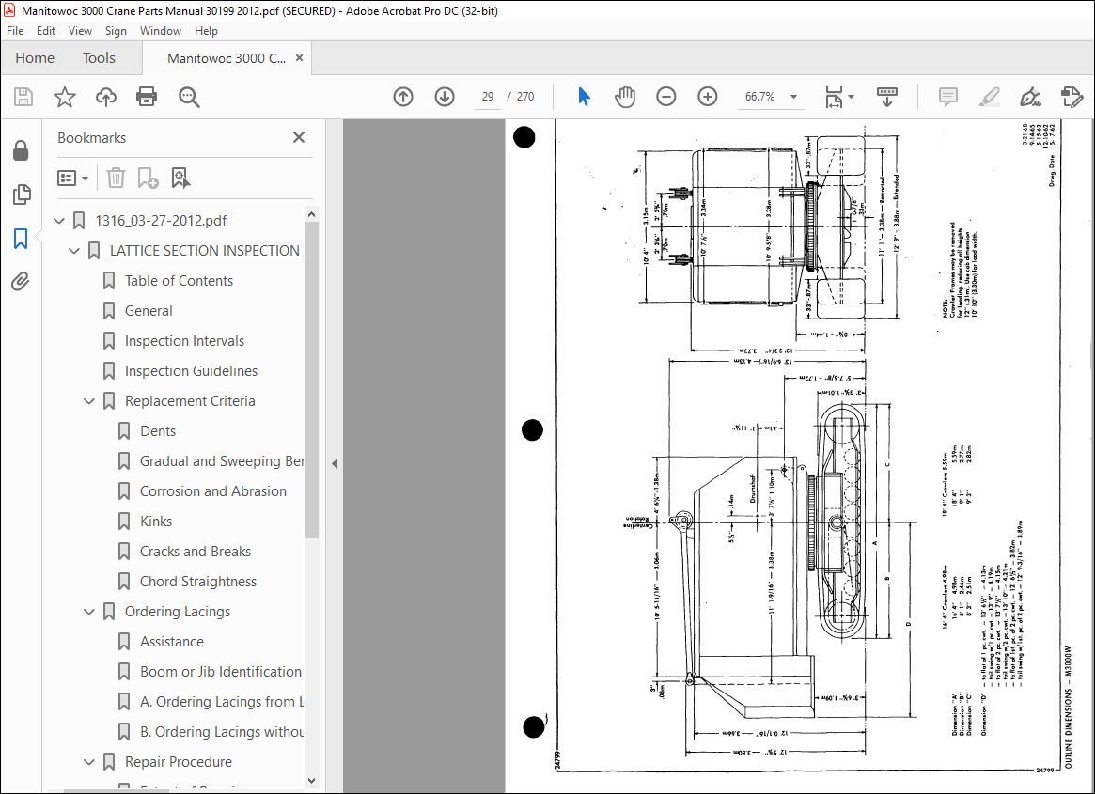Close the Bookmarks panel
This screenshot has height=794, width=1095.
[x=299, y=137]
